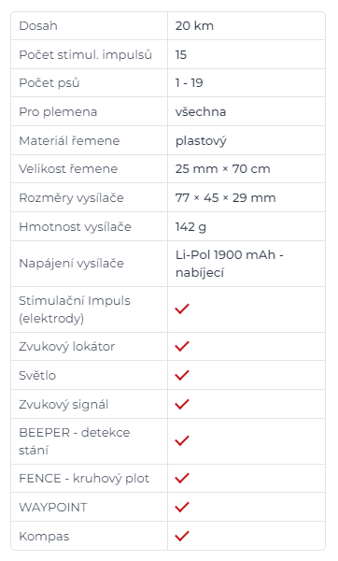Click the 1 - 19 dog count value

coord(189,83)
